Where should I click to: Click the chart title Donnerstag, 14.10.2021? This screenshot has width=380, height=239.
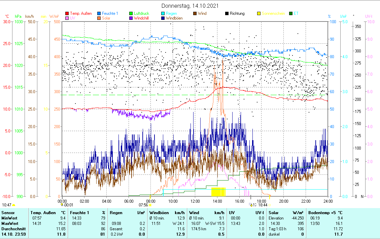(190, 6)
